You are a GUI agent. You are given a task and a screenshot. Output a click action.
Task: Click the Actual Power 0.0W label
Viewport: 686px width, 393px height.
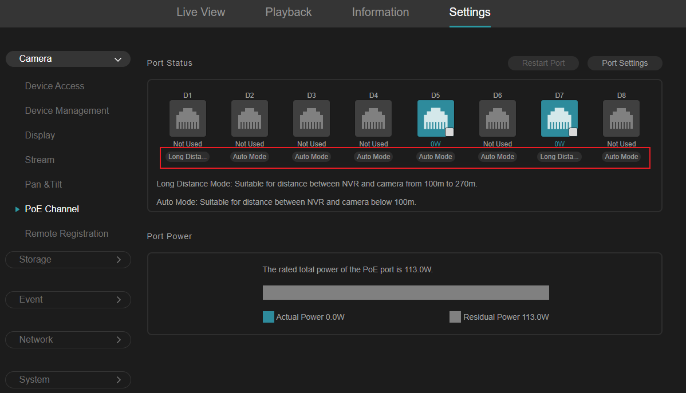(x=310, y=317)
